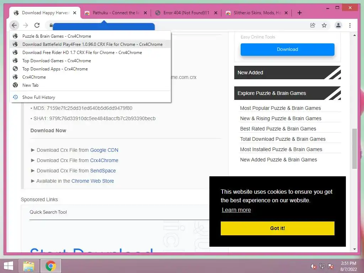Switch to the Error 404 (Not Found) tab
This screenshot has height=273, width=364.
coord(186,13)
